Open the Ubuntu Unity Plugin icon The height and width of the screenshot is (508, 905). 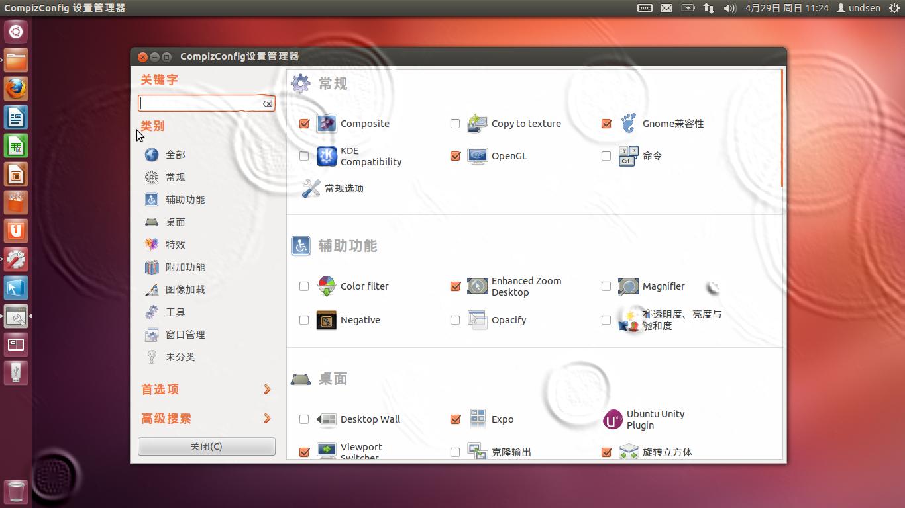click(613, 419)
